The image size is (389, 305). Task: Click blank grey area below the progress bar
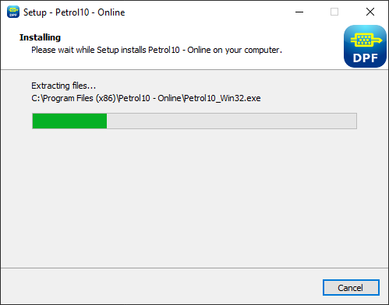(194, 197)
